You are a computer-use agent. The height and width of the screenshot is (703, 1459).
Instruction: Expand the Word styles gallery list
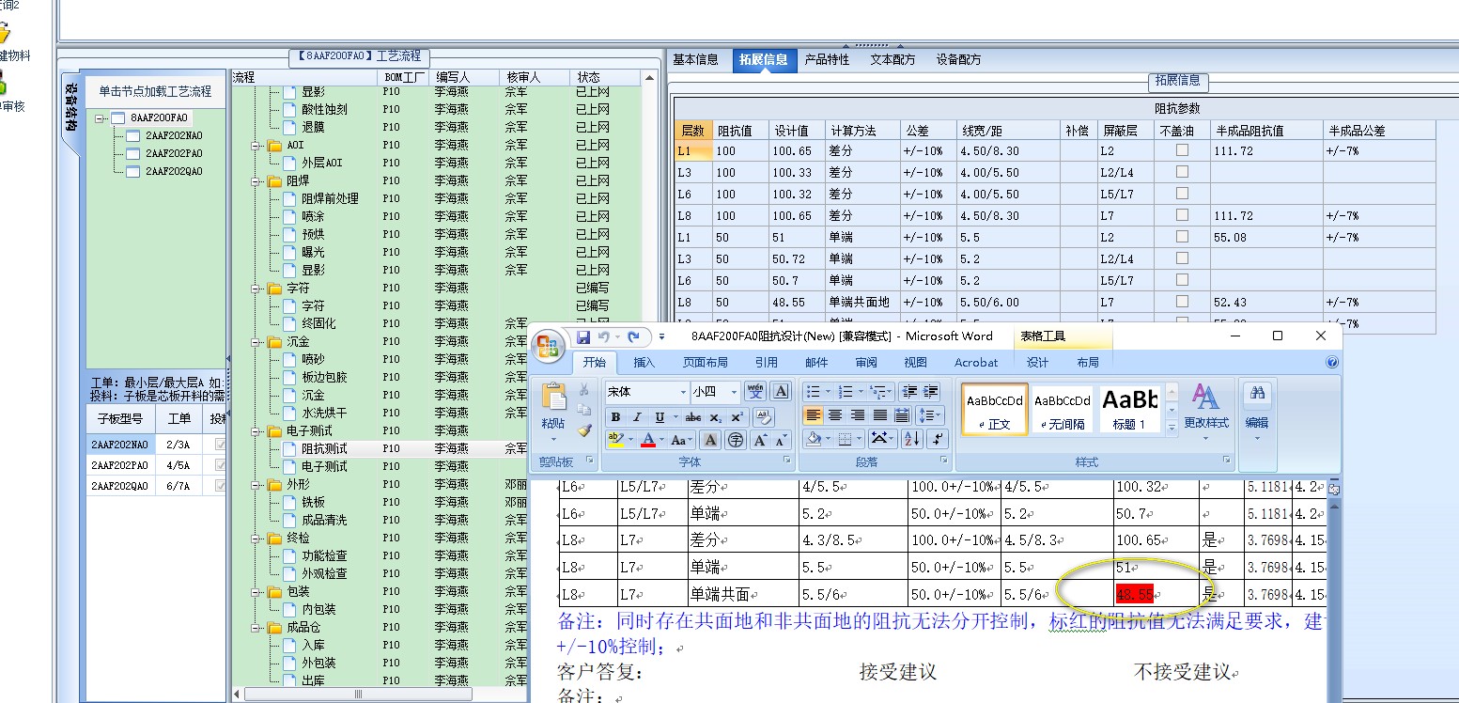pos(1172,428)
